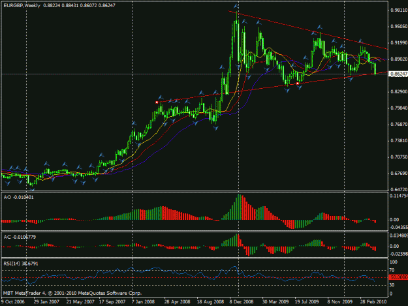The width and height of the screenshot is (408, 306).
Task: Click the tallest green bar in the AO histogram
Action: pyautogui.click(x=239, y=207)
